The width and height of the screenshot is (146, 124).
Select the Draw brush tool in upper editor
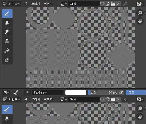[x=7, y=14]
